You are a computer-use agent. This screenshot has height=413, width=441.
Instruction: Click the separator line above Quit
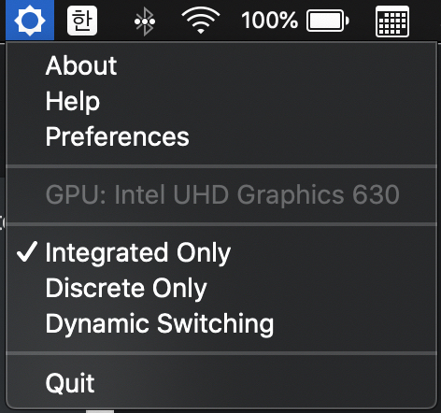tap(221, 353)
